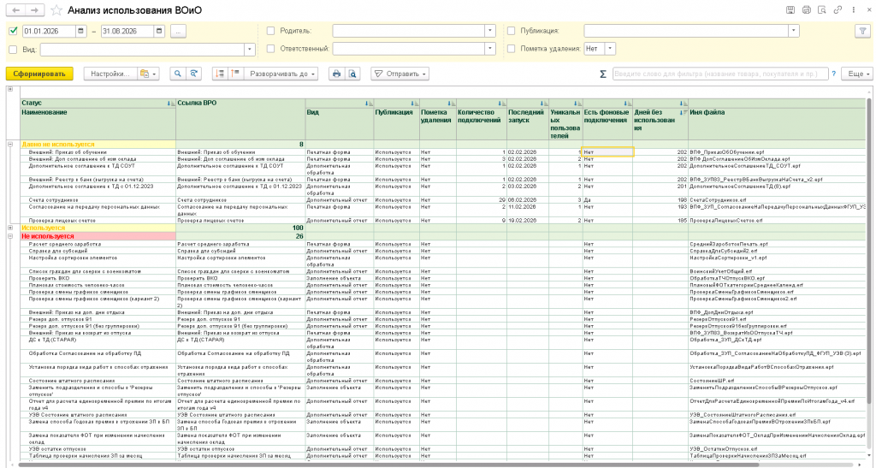The width and height of the screenshot is (876, 468).
Task: Open the Еще menu
Action: [x=859, y=74]
